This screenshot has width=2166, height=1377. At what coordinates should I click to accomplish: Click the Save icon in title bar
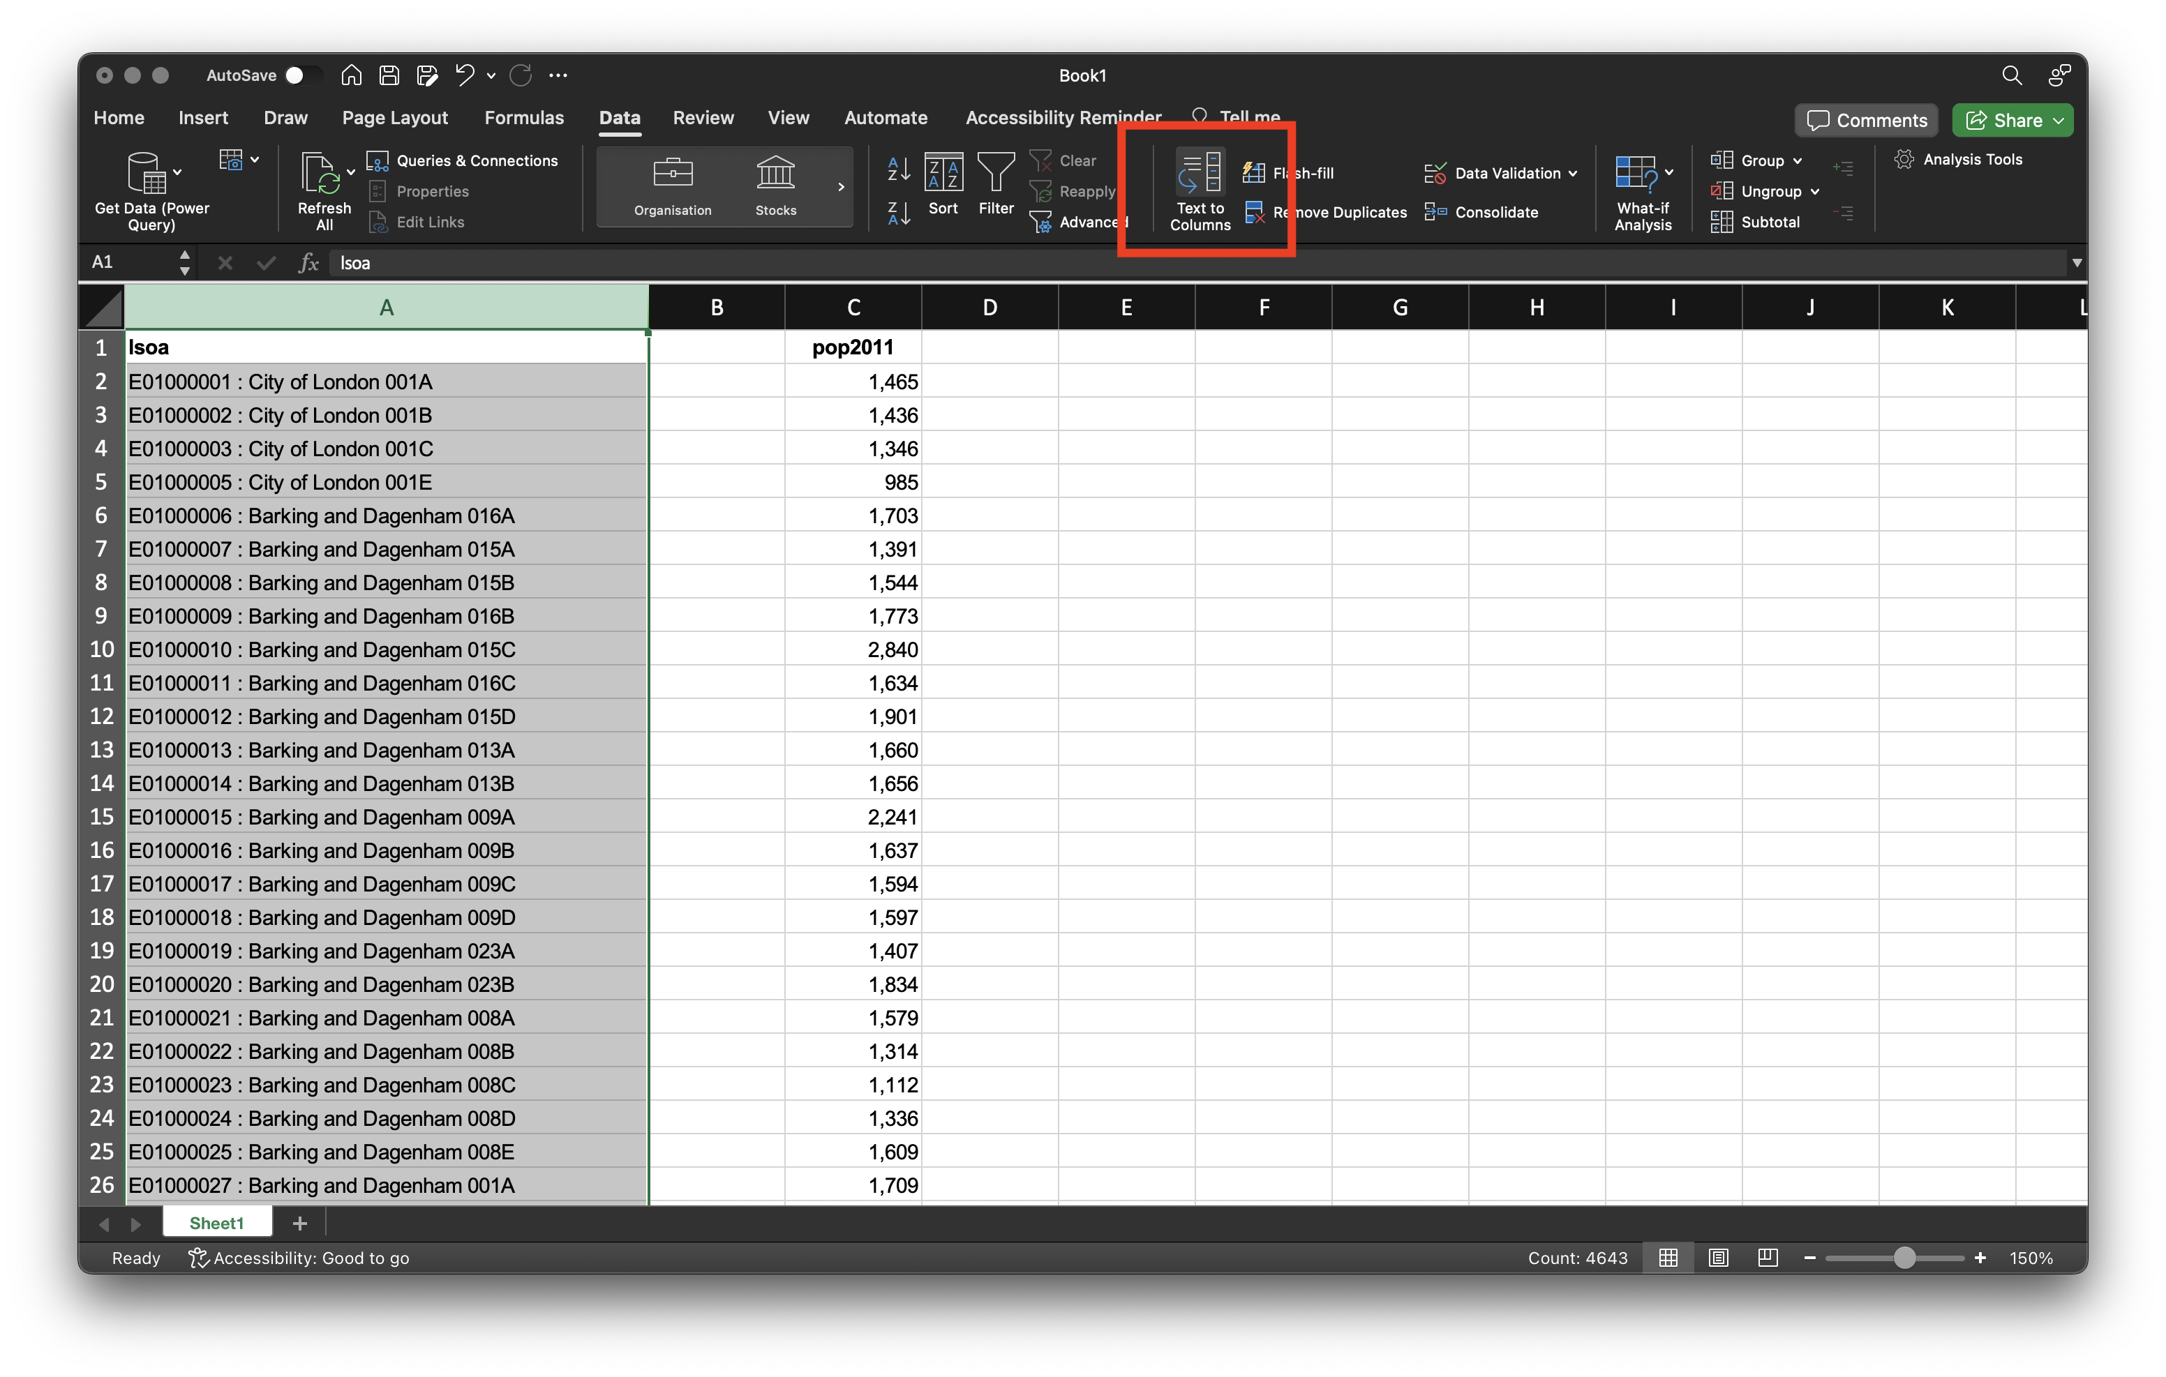pos(389,75)
